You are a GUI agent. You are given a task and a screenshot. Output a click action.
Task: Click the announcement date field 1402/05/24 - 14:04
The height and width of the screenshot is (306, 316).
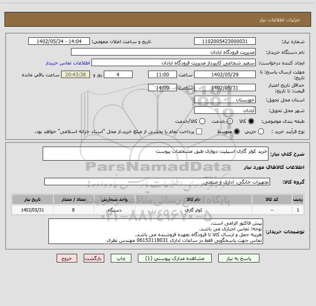[x=59, y=41]
